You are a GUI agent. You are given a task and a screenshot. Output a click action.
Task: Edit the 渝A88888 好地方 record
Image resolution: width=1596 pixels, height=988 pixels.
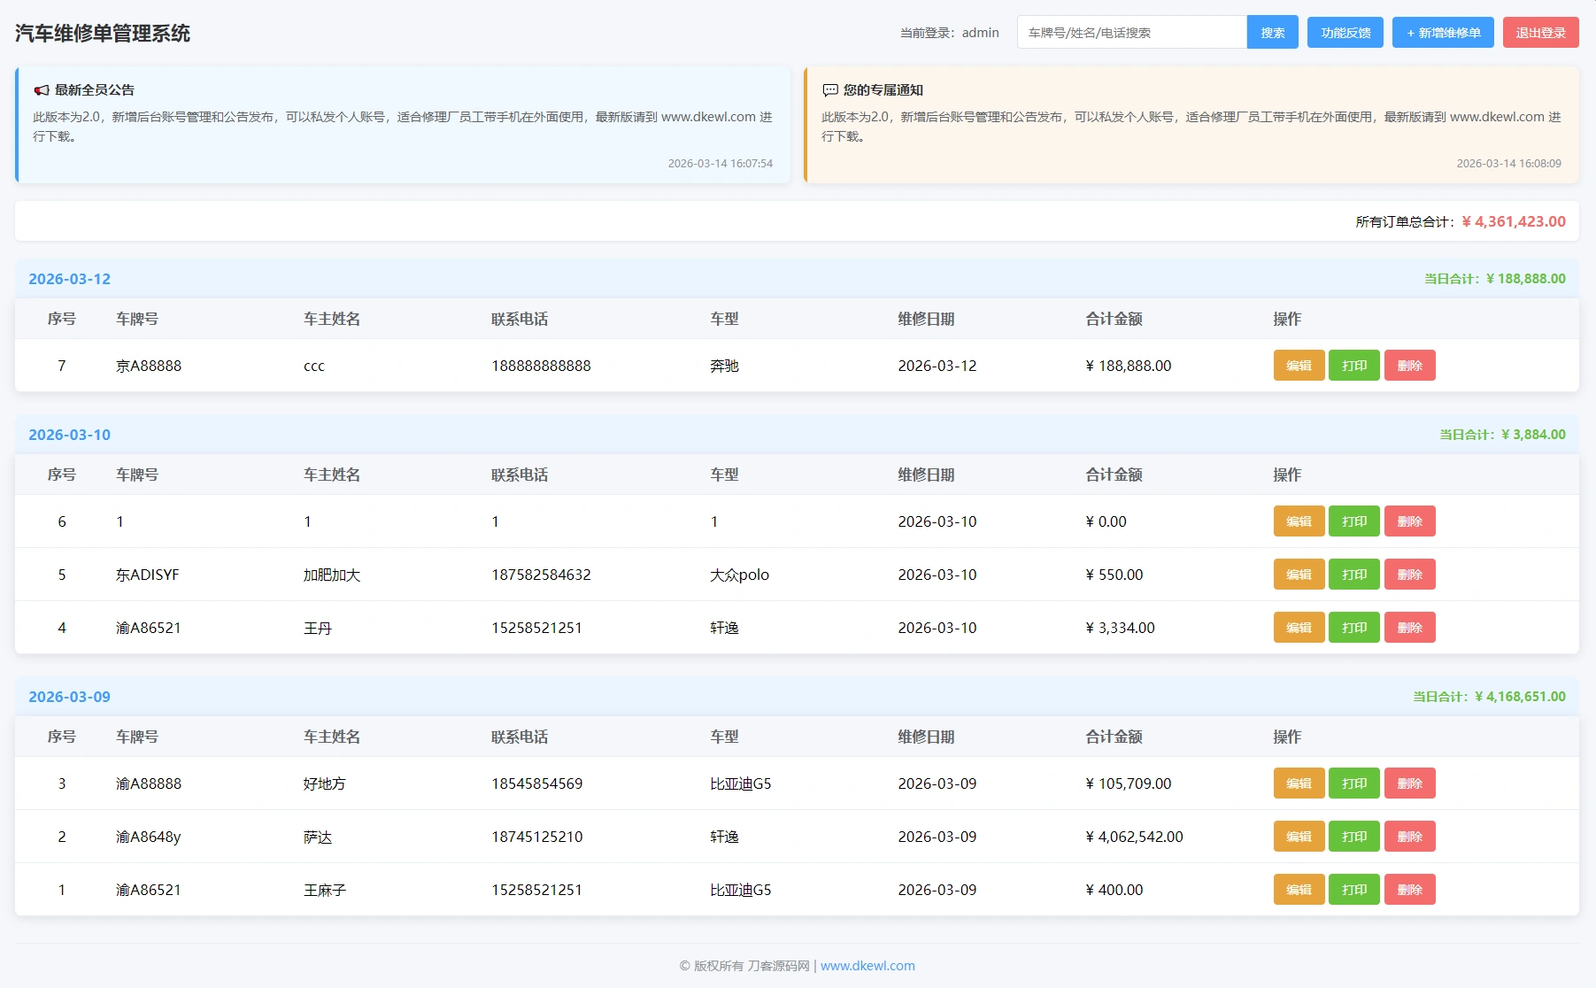pos(1298,783)
